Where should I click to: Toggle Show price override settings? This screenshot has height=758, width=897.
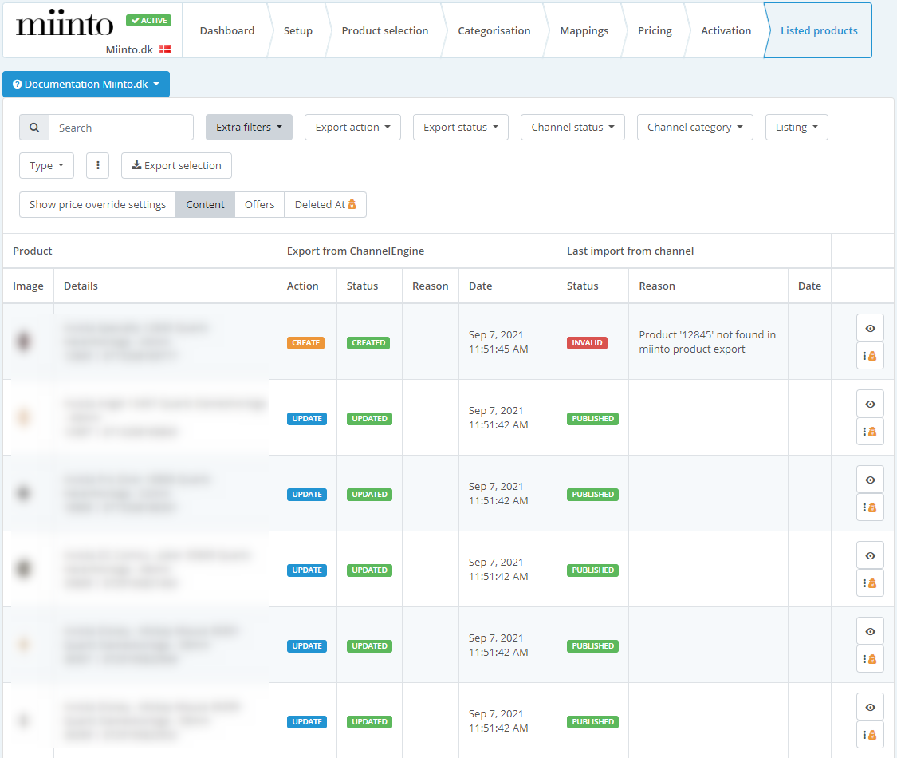coord(98,204)
